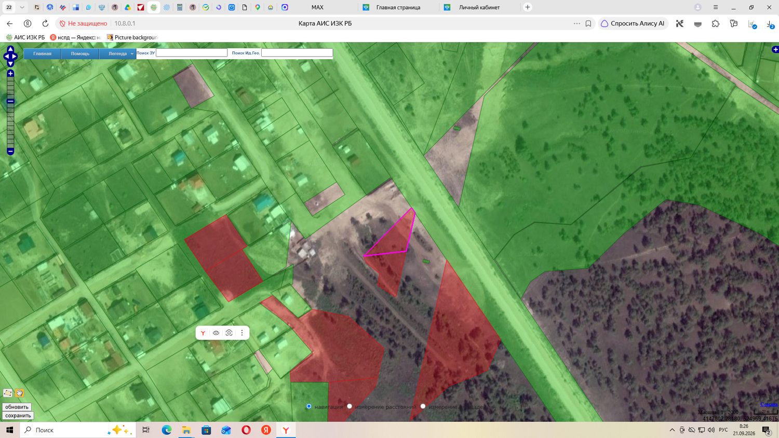This screenshot has height=438, width=779.
Task: Open the browser downloads icon
Action: (770, 24)
